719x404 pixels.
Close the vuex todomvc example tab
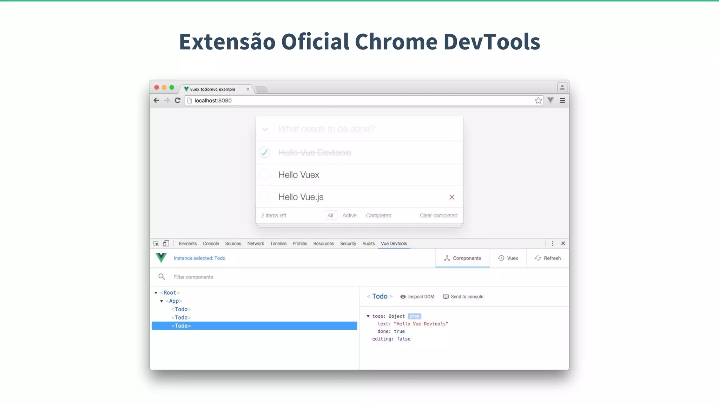tap(248, 89)
